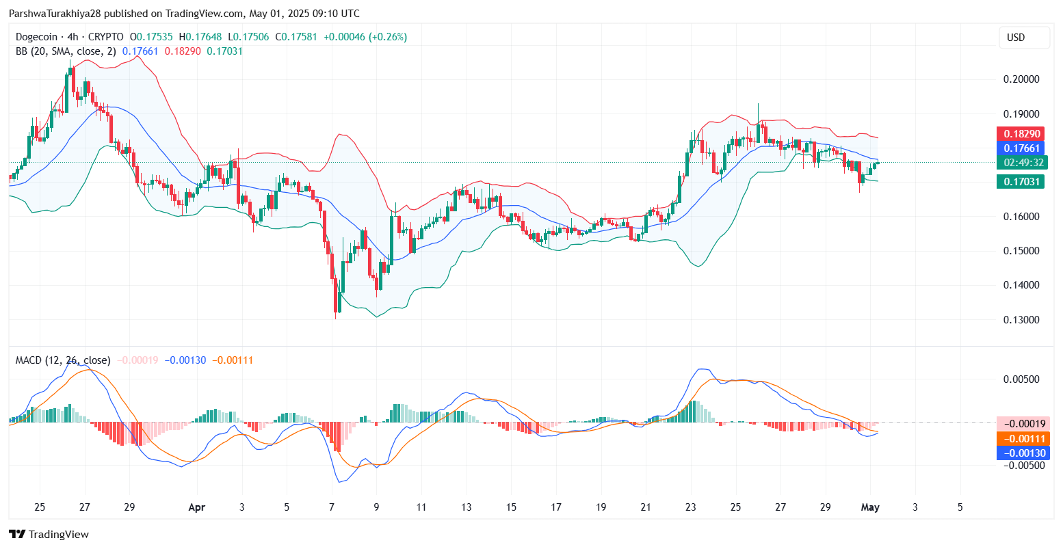Click the pink -0.00019 histogram value tag
This screenshot has width=1063, height=549.
1022,423
